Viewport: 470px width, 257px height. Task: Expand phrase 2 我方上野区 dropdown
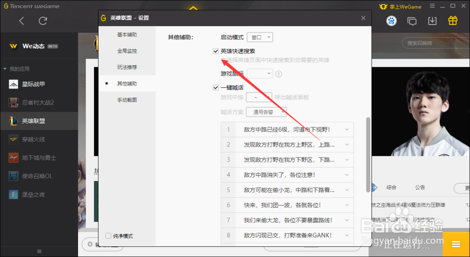coord(347,145)
